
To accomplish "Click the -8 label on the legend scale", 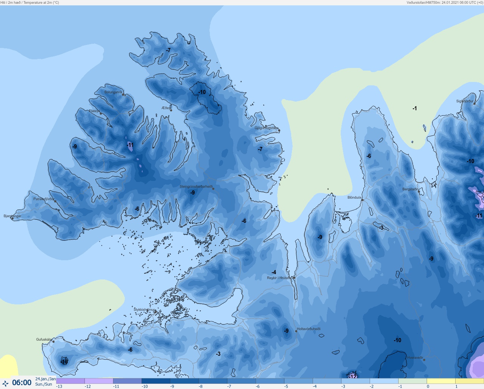I will click(201, 386).
